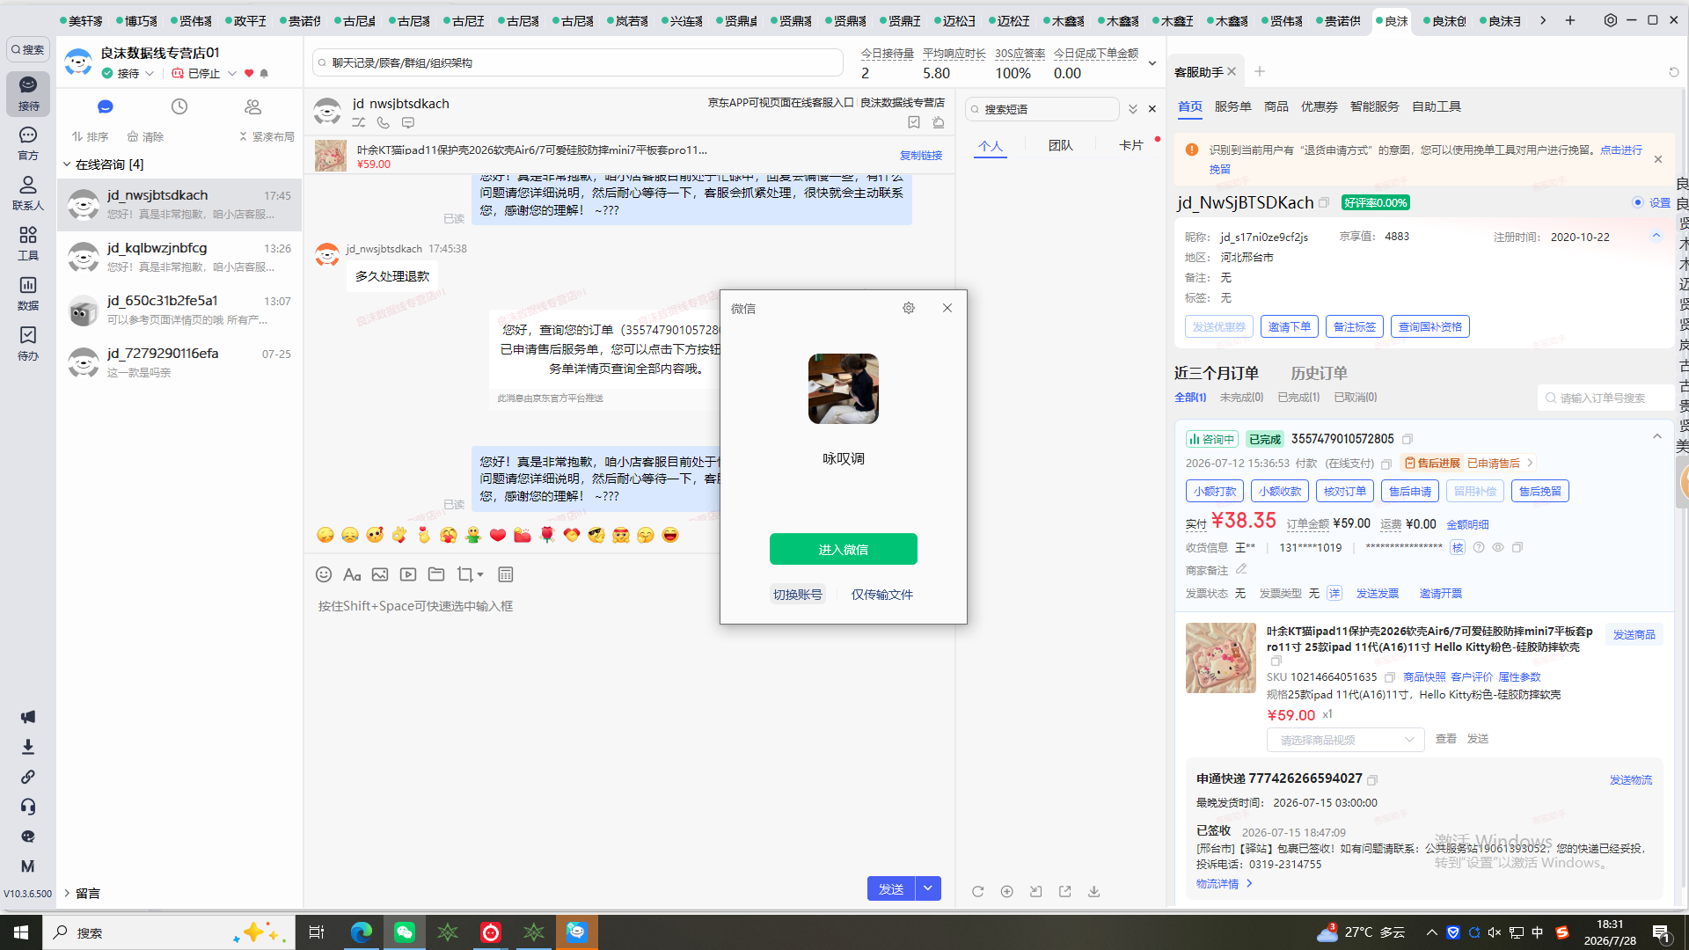Image resolution: width=1689 pixels, height=950 pixels.
Task: Toggle the notification bell beside 已停止
Action: point(264,74)
